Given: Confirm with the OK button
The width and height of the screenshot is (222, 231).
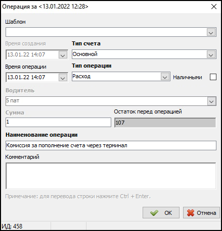Looking at the screenshot, I should coord(161,213).
